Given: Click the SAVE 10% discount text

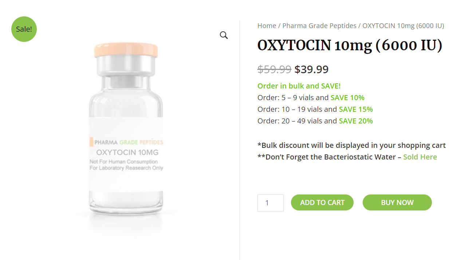Looking at the screenshot, I should pyautogui.click(x=347, y=98).
